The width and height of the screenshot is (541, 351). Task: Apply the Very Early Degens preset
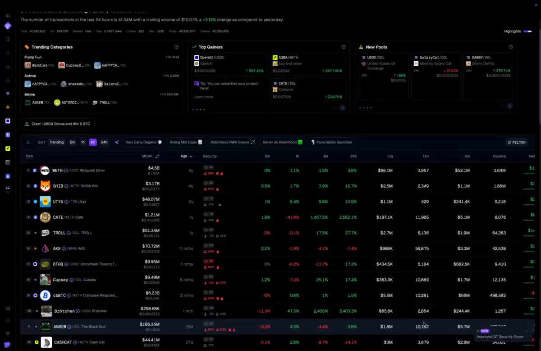tap(143, 142)
